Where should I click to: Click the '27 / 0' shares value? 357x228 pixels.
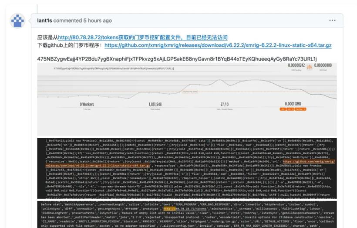(225, 104)
